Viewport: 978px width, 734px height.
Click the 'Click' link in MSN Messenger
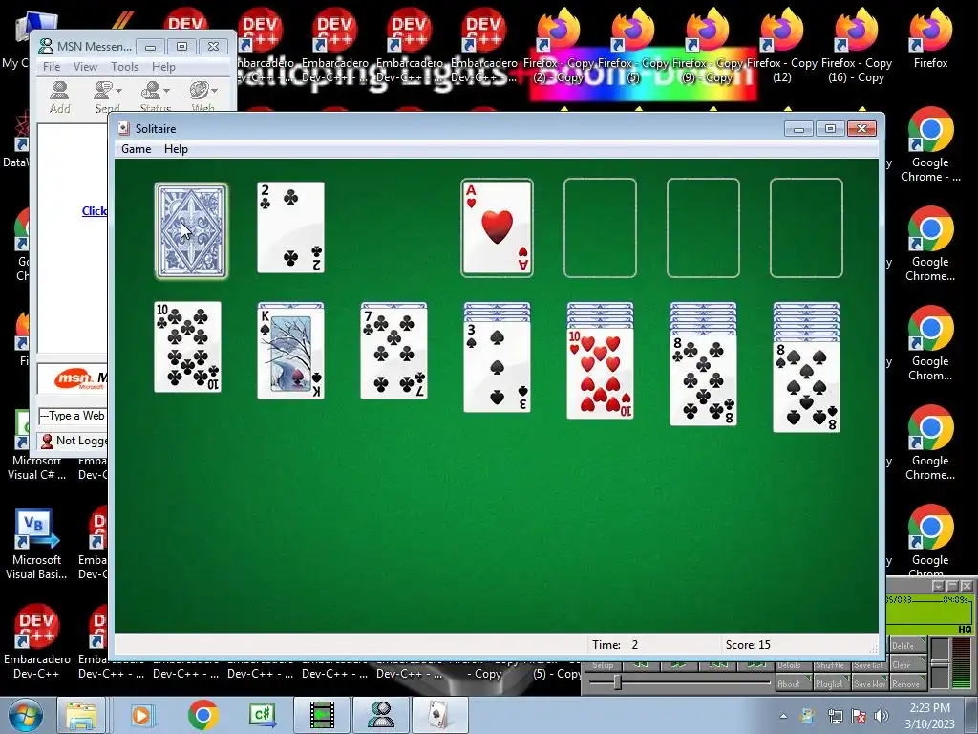[x=95, y=211]
